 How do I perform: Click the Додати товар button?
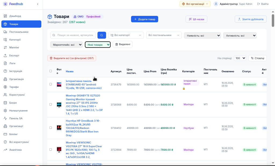[x=144, y=19]
